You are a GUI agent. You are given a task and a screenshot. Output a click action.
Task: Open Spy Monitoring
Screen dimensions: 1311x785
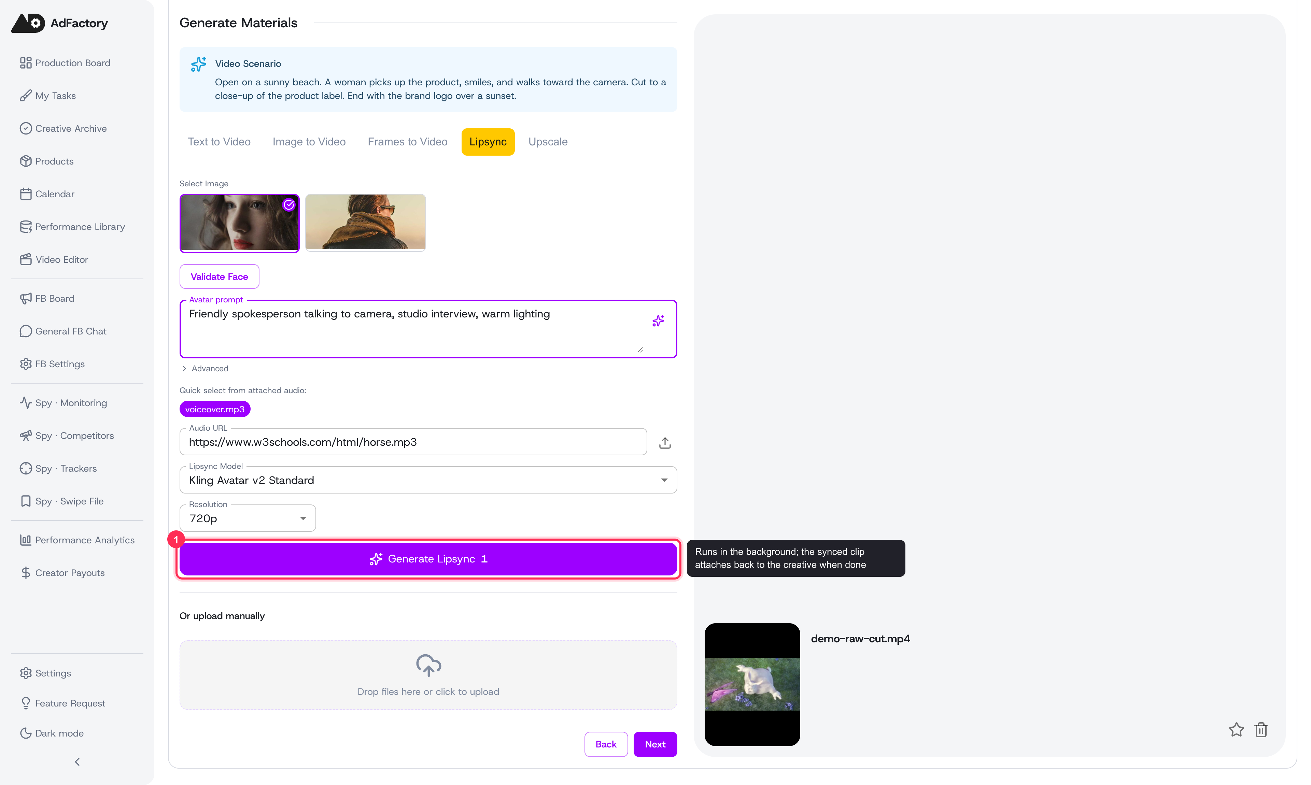pyautogui.click(x=63, y=403)
